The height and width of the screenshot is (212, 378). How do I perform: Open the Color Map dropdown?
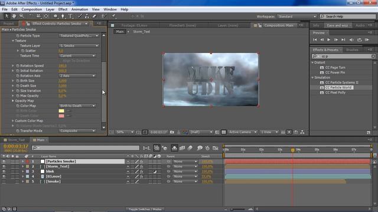pyautogui.click(x=77, y=106)
